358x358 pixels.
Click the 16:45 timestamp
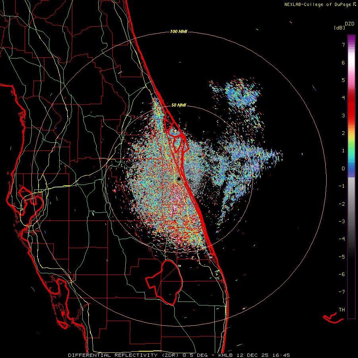pos(281,355)
